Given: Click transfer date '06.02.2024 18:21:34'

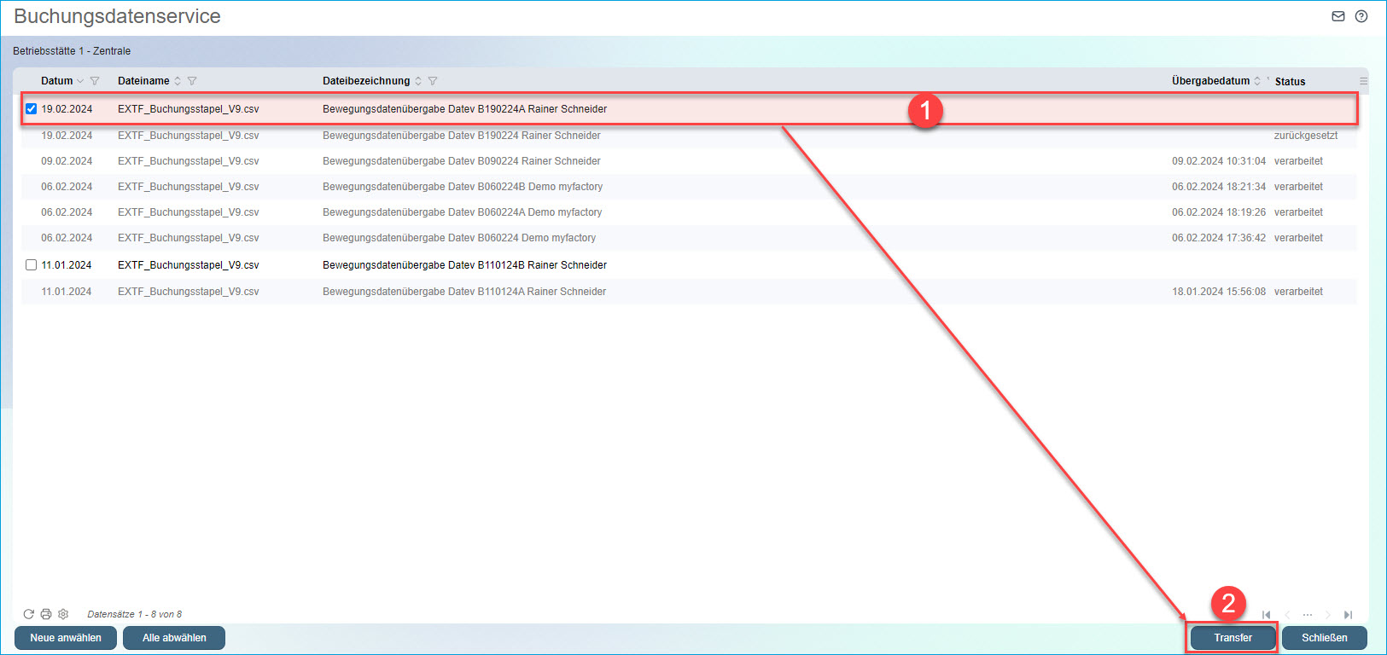Looking at the screenshot, I should [1219, 187].
